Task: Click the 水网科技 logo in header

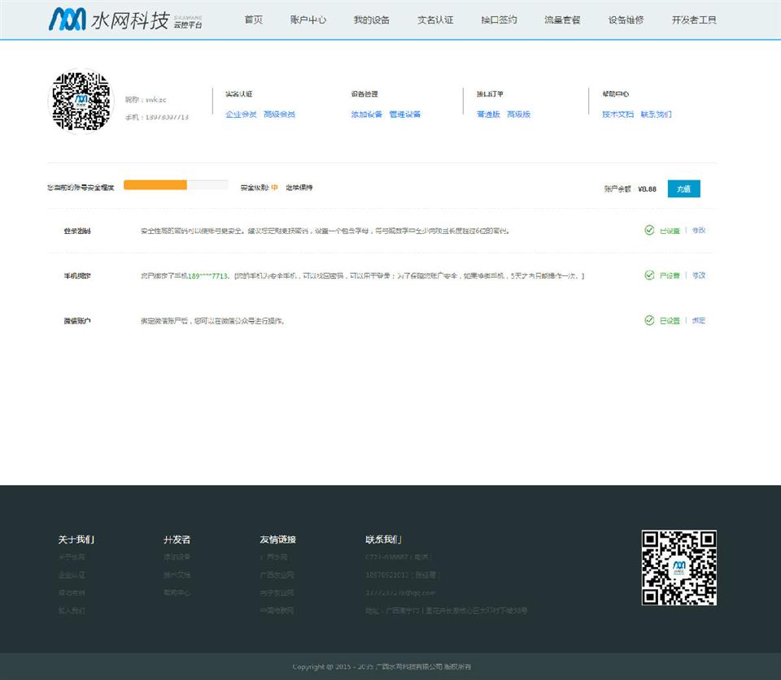Action: pyautogui.click(x=125, y=19)
